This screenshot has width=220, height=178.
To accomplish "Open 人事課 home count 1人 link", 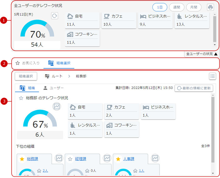I will click(141, 171).
